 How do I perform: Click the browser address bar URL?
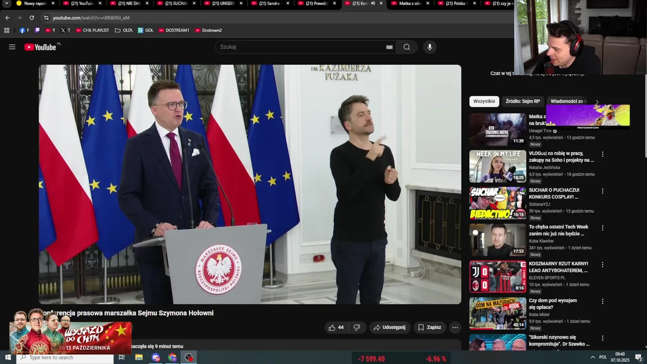tap(91, 18)
